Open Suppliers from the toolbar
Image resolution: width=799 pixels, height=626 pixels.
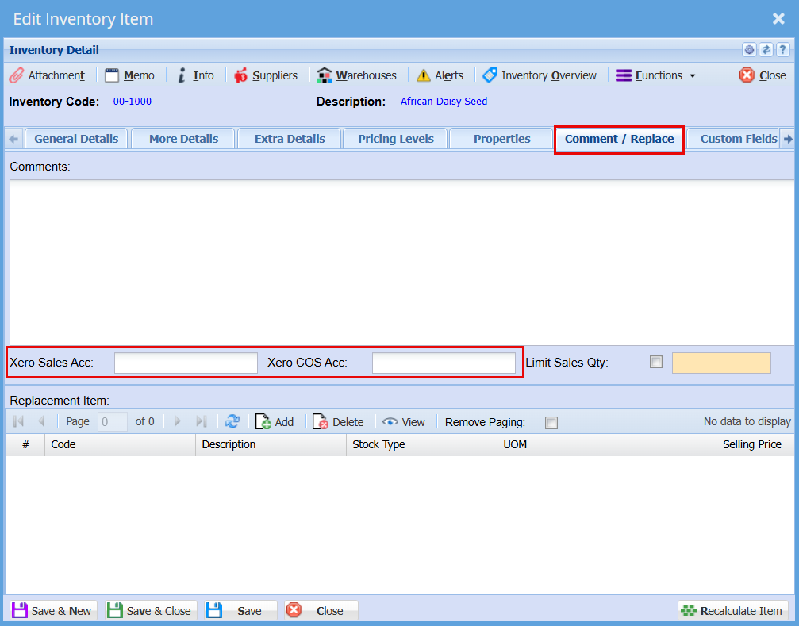tap(240, 75)
